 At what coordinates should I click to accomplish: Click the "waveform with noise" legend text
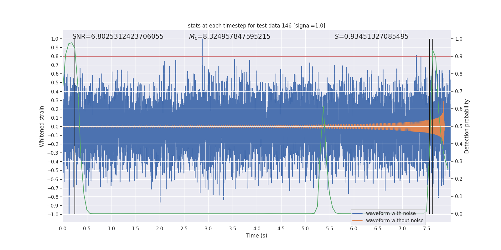pos(391,213)
